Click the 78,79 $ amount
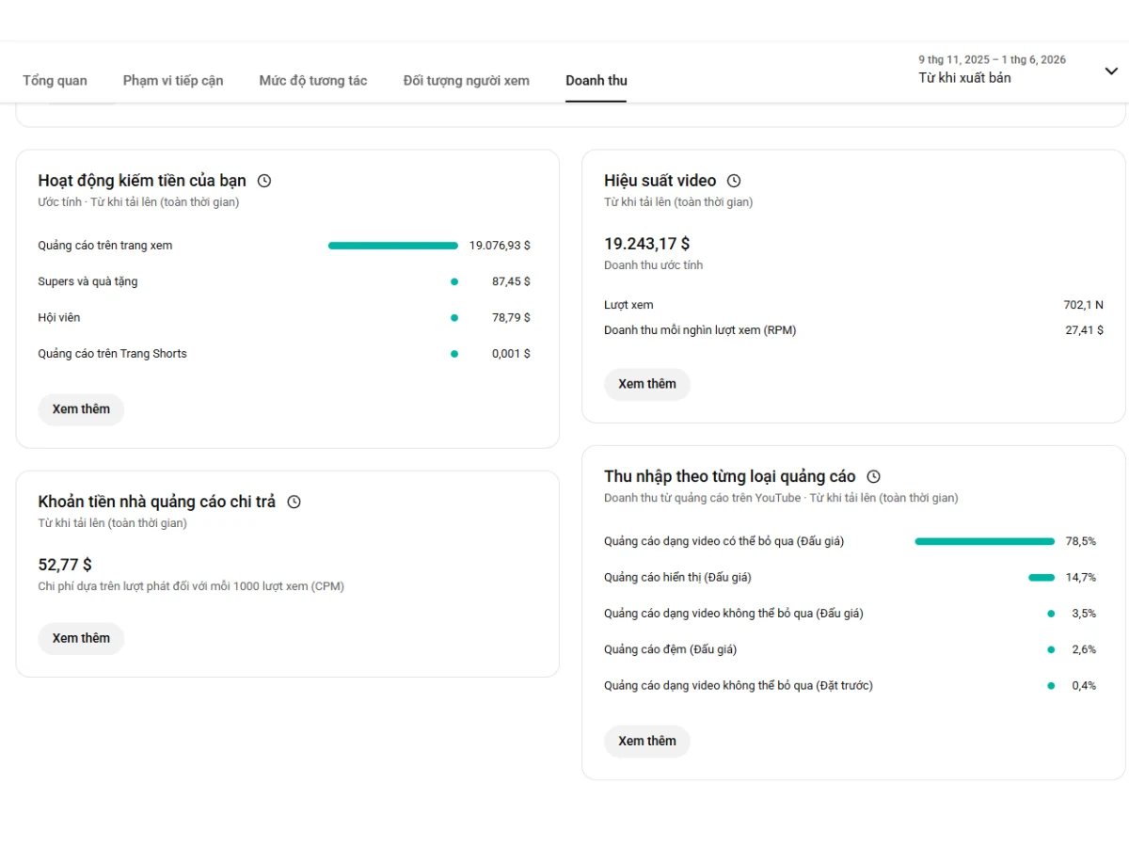1129x847 pixels. click(x=511, y=317)
